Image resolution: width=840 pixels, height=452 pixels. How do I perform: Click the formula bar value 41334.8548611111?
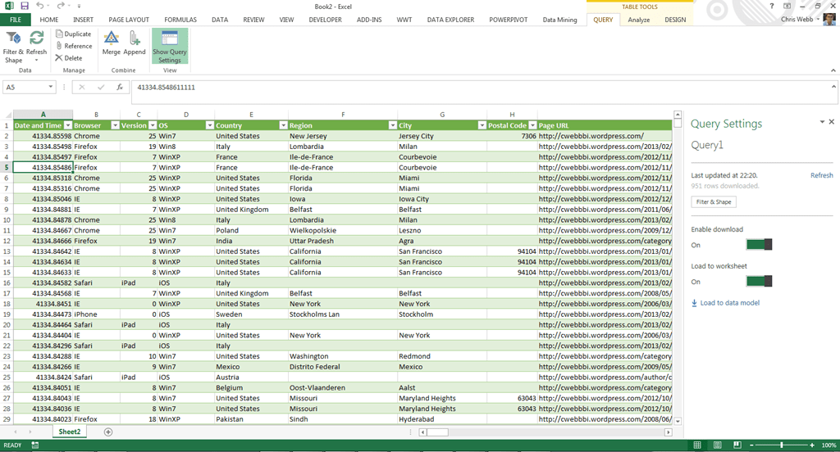click(x=166, y=87)
